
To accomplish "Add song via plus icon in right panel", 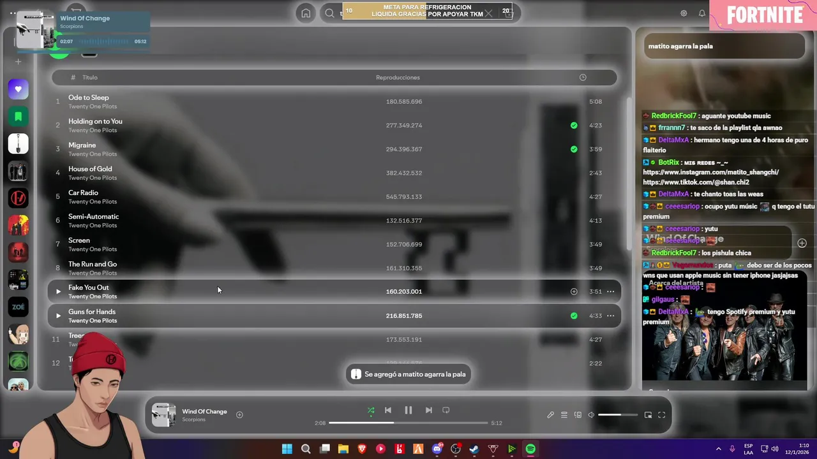I will click(802, 243).
